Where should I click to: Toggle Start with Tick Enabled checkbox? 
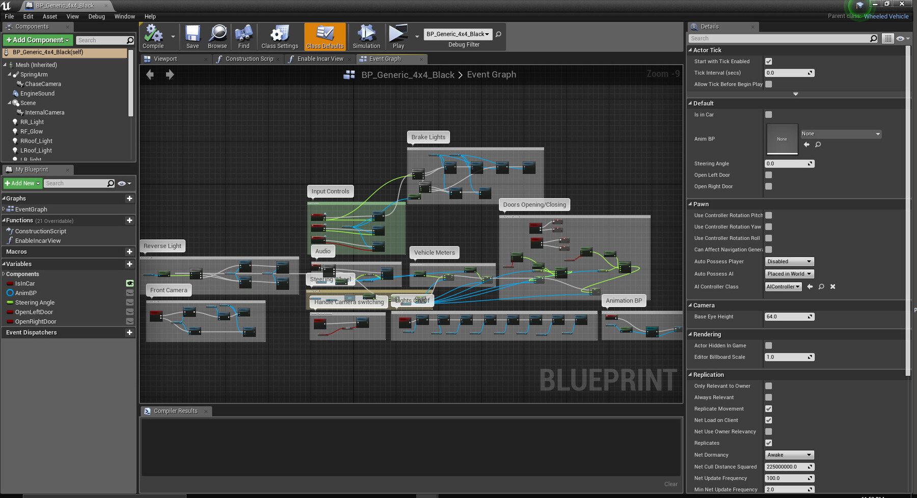pyautogui.click(x=768, y=61)
